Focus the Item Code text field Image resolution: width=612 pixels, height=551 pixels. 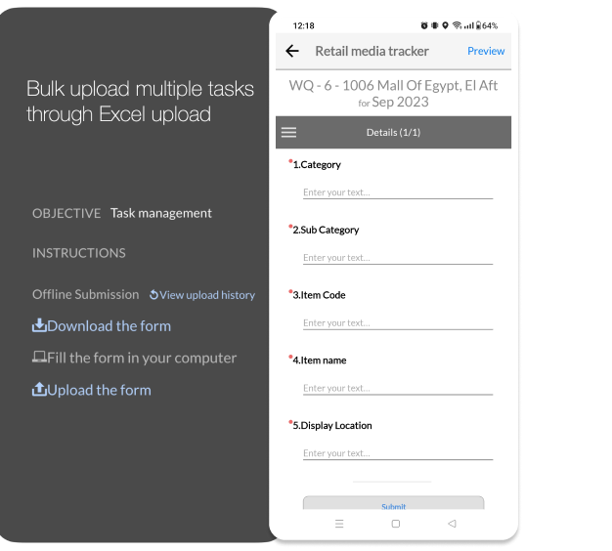pos(398,322)
